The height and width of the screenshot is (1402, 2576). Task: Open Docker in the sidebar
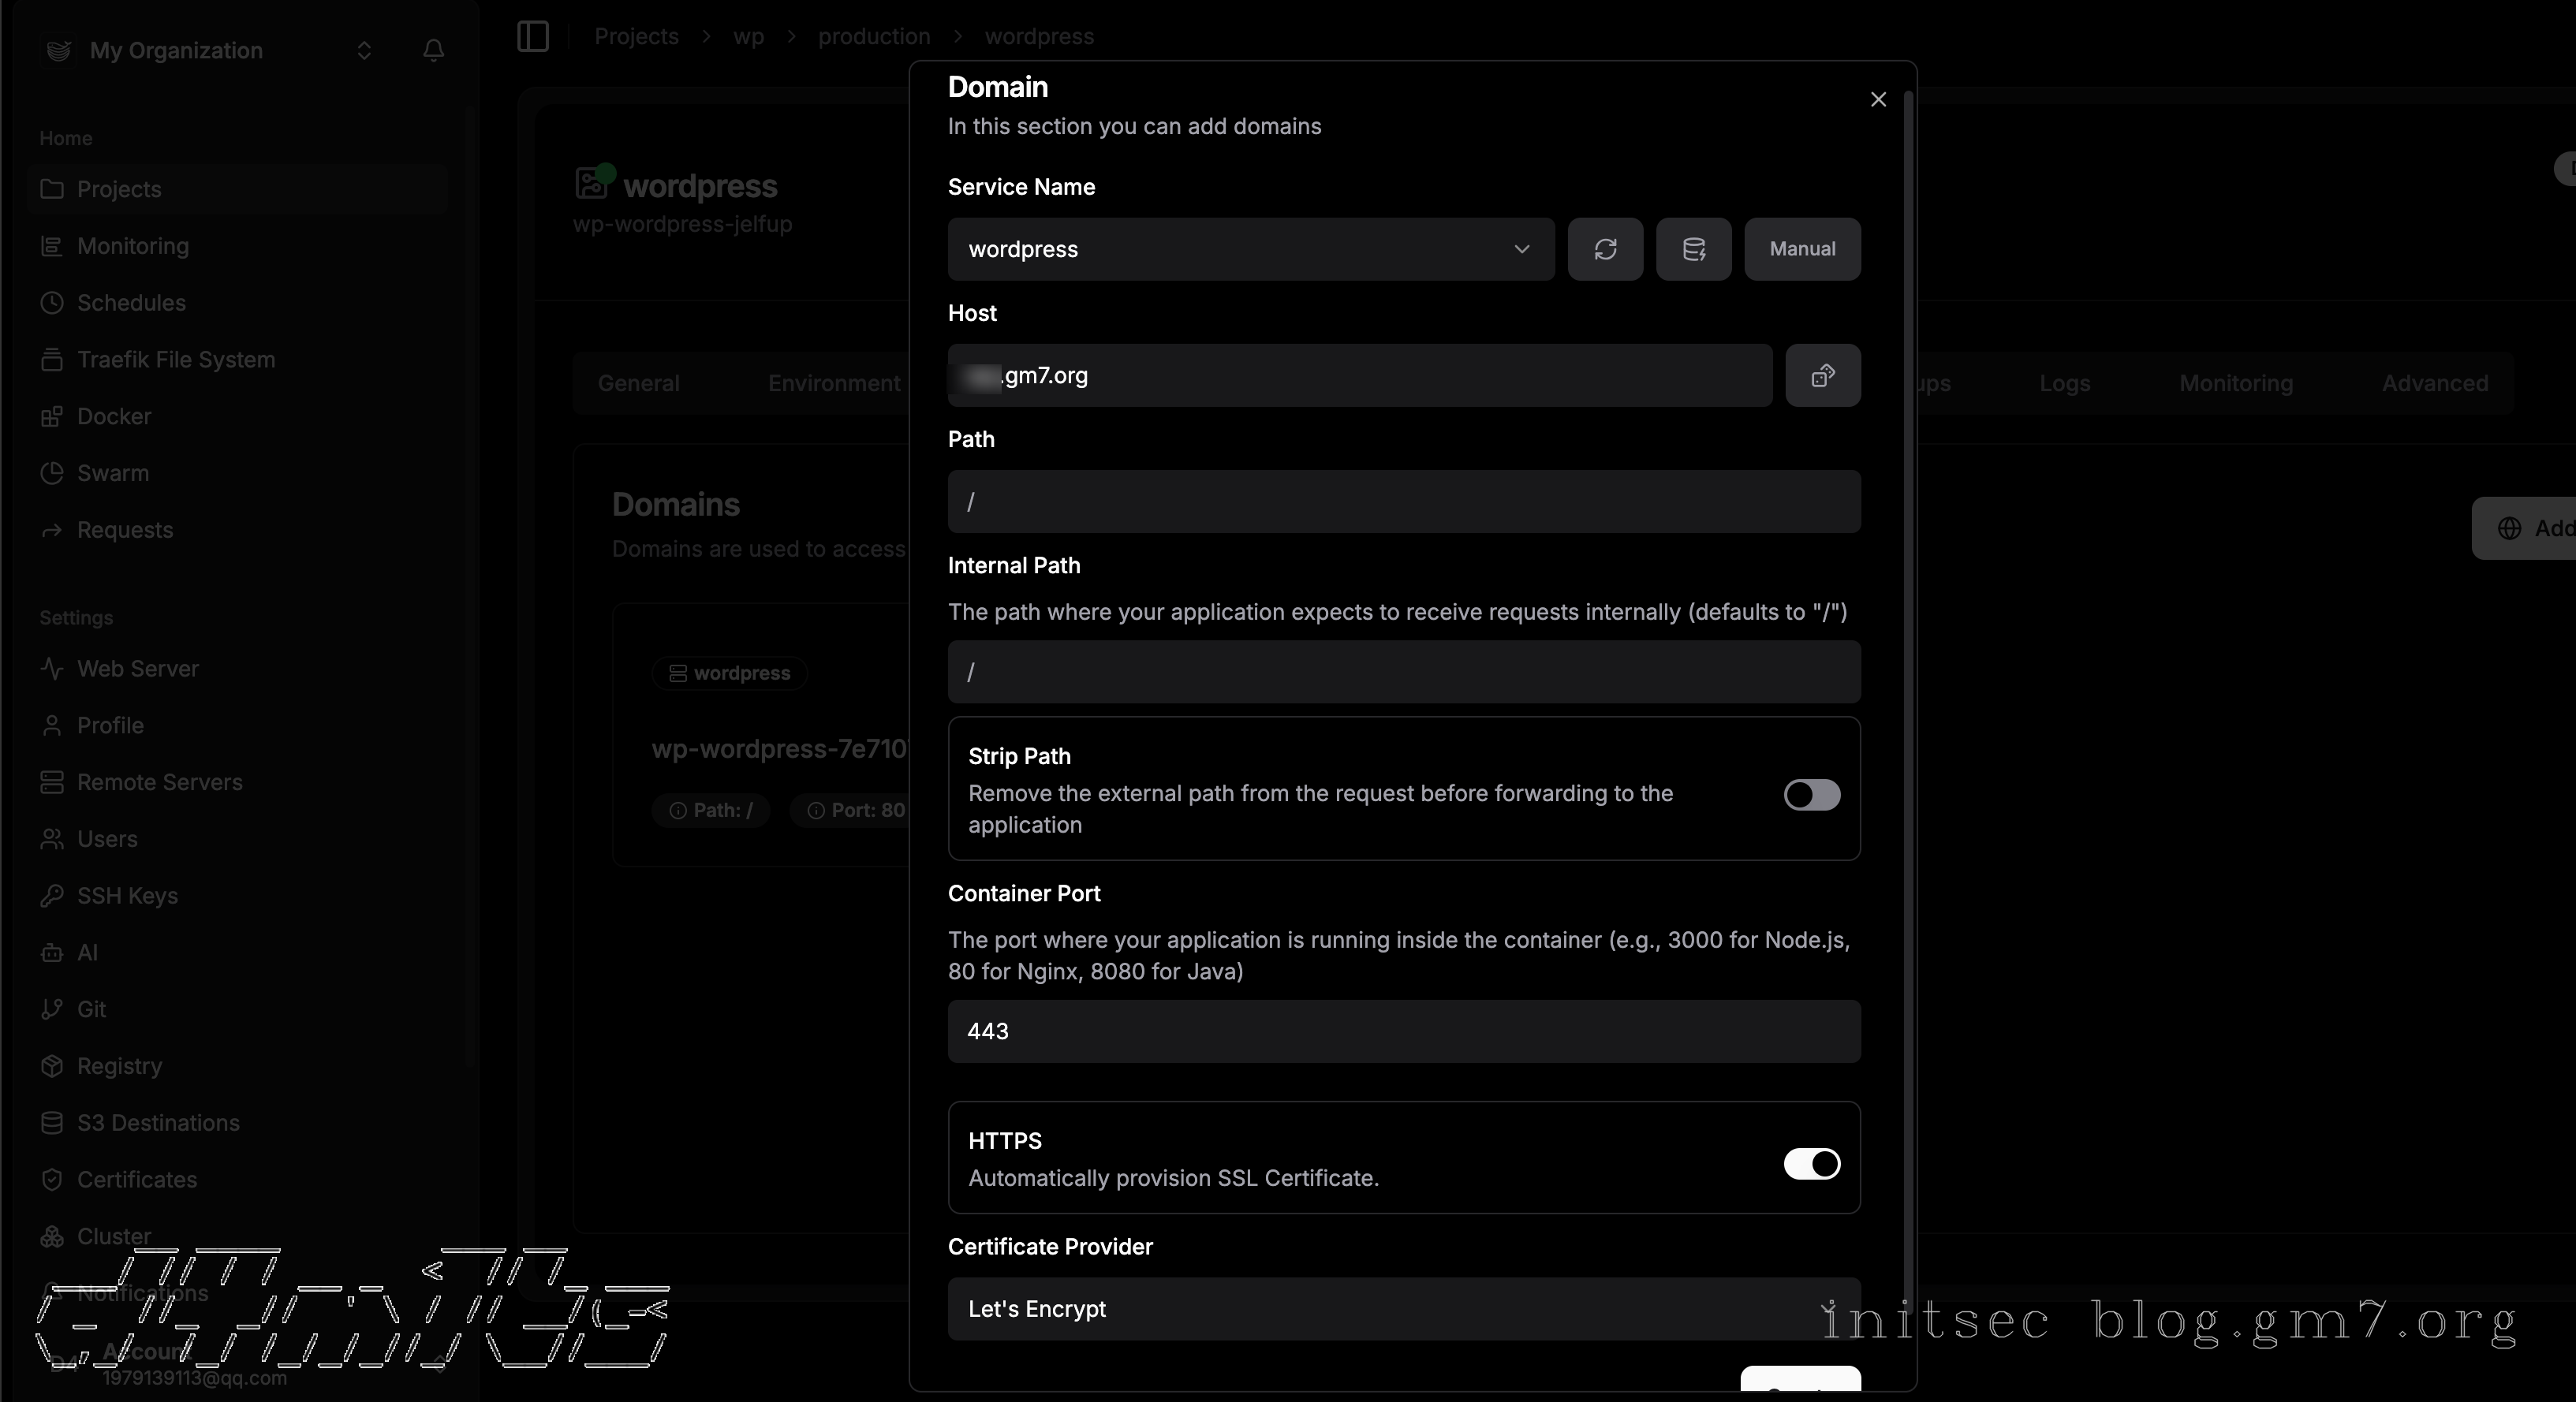[x=114, y=416]
